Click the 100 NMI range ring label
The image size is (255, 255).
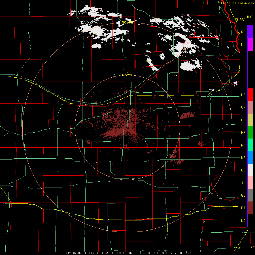tap(127, 22)
